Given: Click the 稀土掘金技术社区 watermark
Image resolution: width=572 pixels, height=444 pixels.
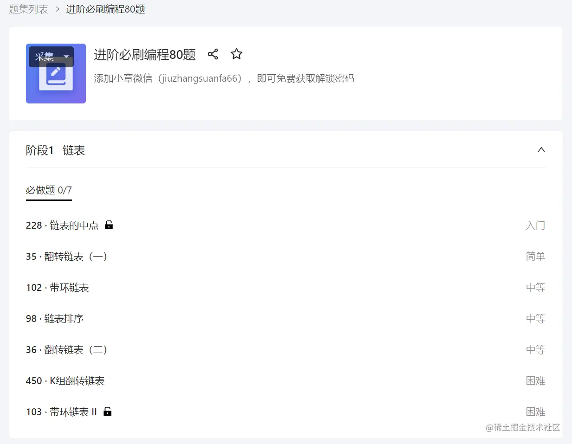Looking at the screenshot, I should pyautogui.click(x=523, y=428).
